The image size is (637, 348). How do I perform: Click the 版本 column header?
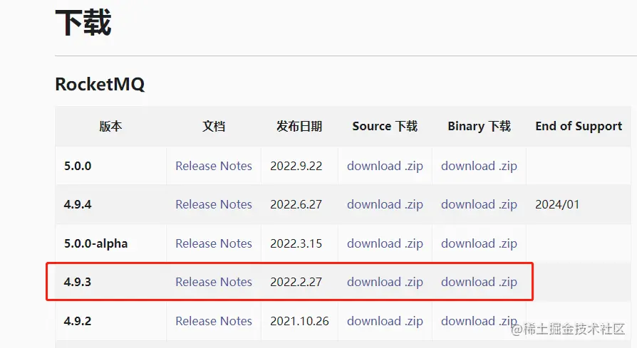pyautogui.click(x=110, y=126)
